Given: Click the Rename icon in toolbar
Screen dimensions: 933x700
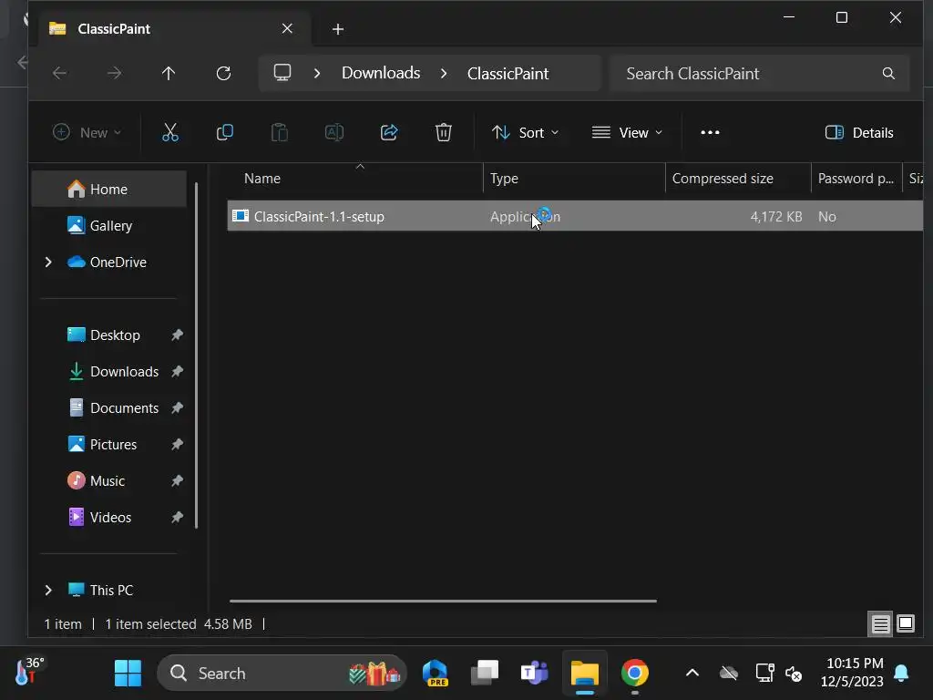Looking at the screenshot, I should [333, 132].
